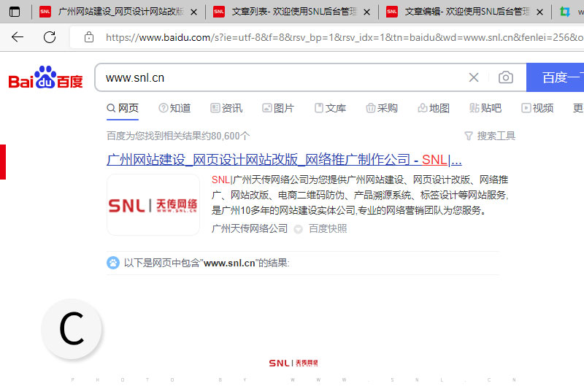584x389 pixels.
Task: Go back with the browser arrow
Action: (18, 36)
